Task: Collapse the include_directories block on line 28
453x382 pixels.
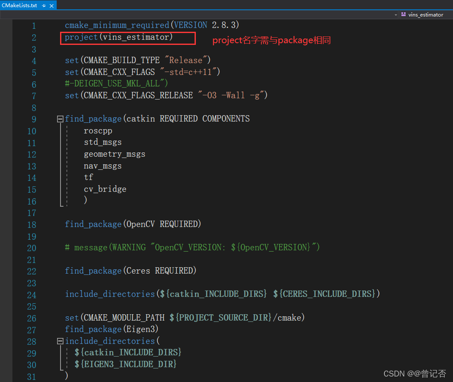Action: pos(60,341)
